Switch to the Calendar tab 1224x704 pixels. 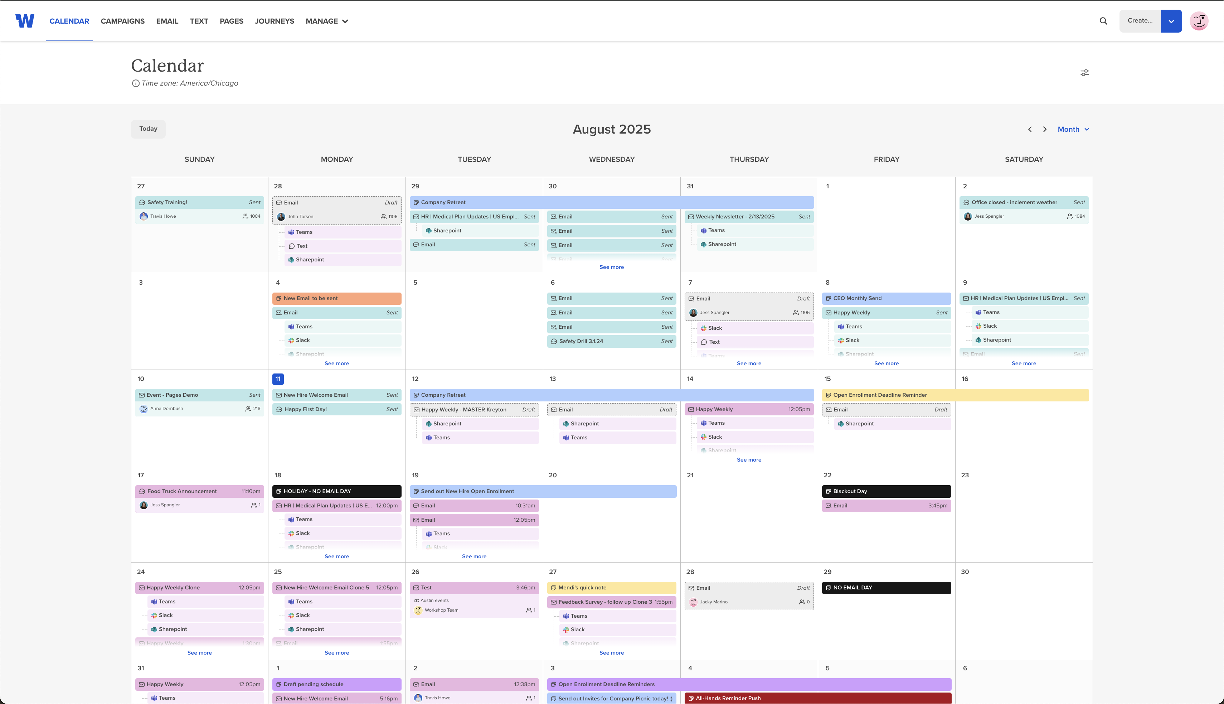pyautogui.click(x=69, y=21)
